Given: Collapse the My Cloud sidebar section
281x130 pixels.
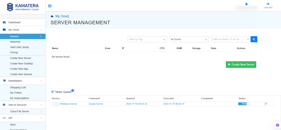Looking at the screenshot, I should pyautogui.click(x=41, y=30).
